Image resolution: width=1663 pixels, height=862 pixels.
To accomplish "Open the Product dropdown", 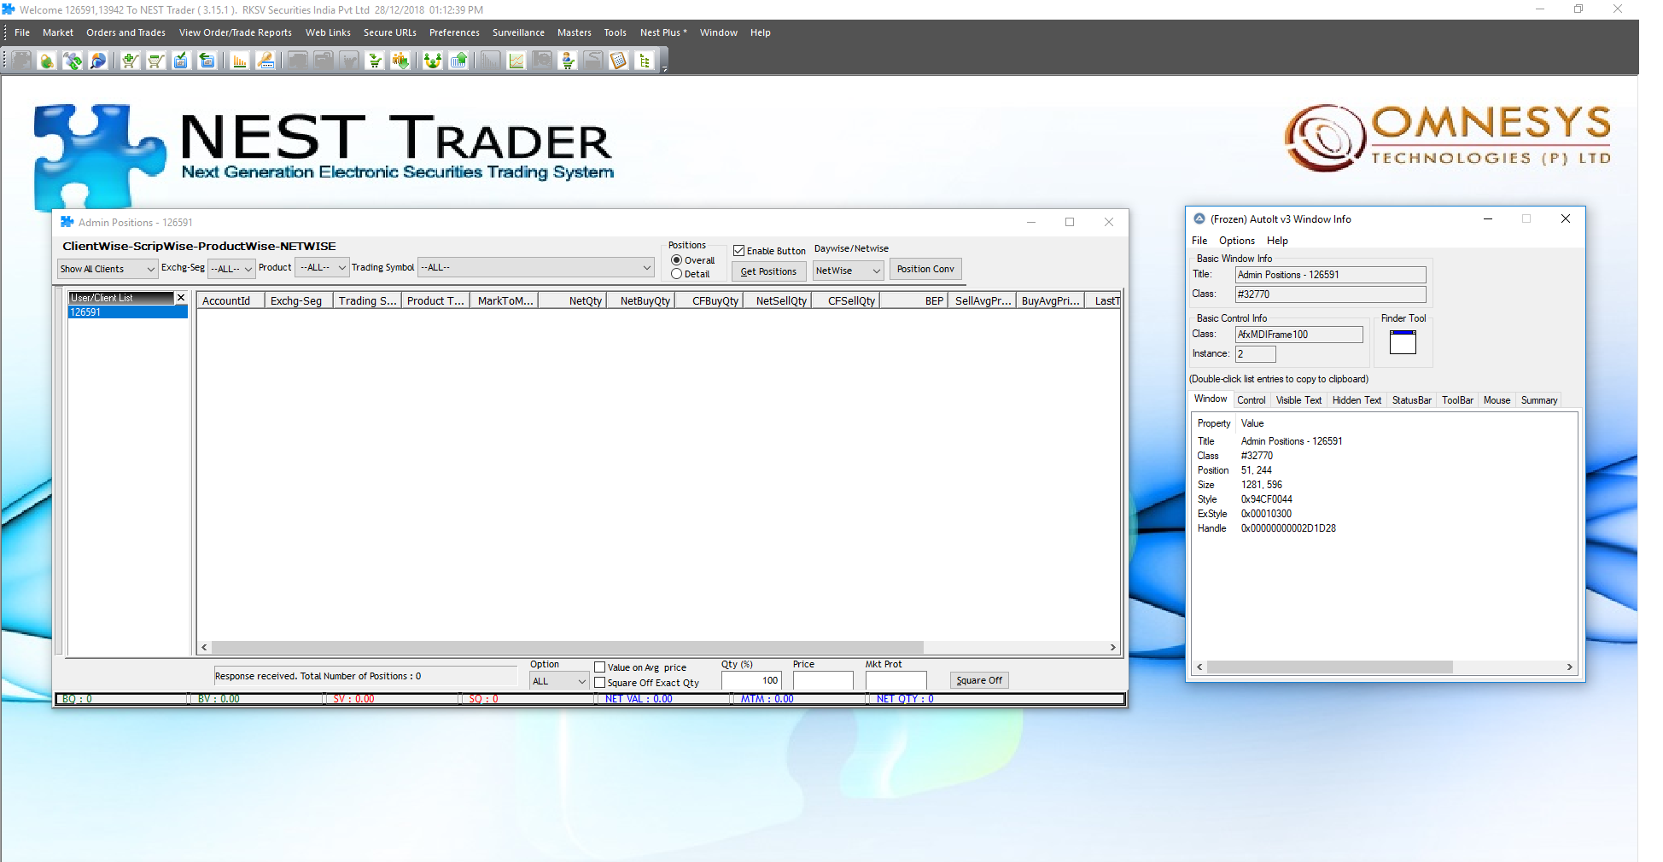I will tap(322, 267).
